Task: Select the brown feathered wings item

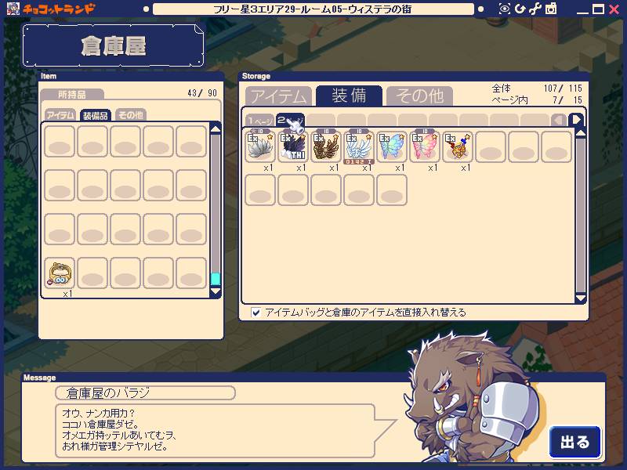Action: 326,147
